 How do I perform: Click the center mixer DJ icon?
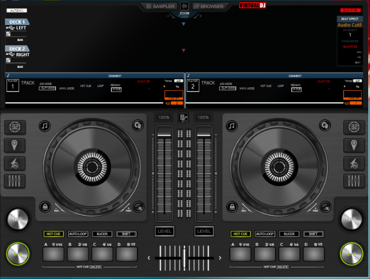(183, 118)
